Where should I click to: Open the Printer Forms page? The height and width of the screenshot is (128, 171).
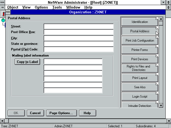coord(140,50)
